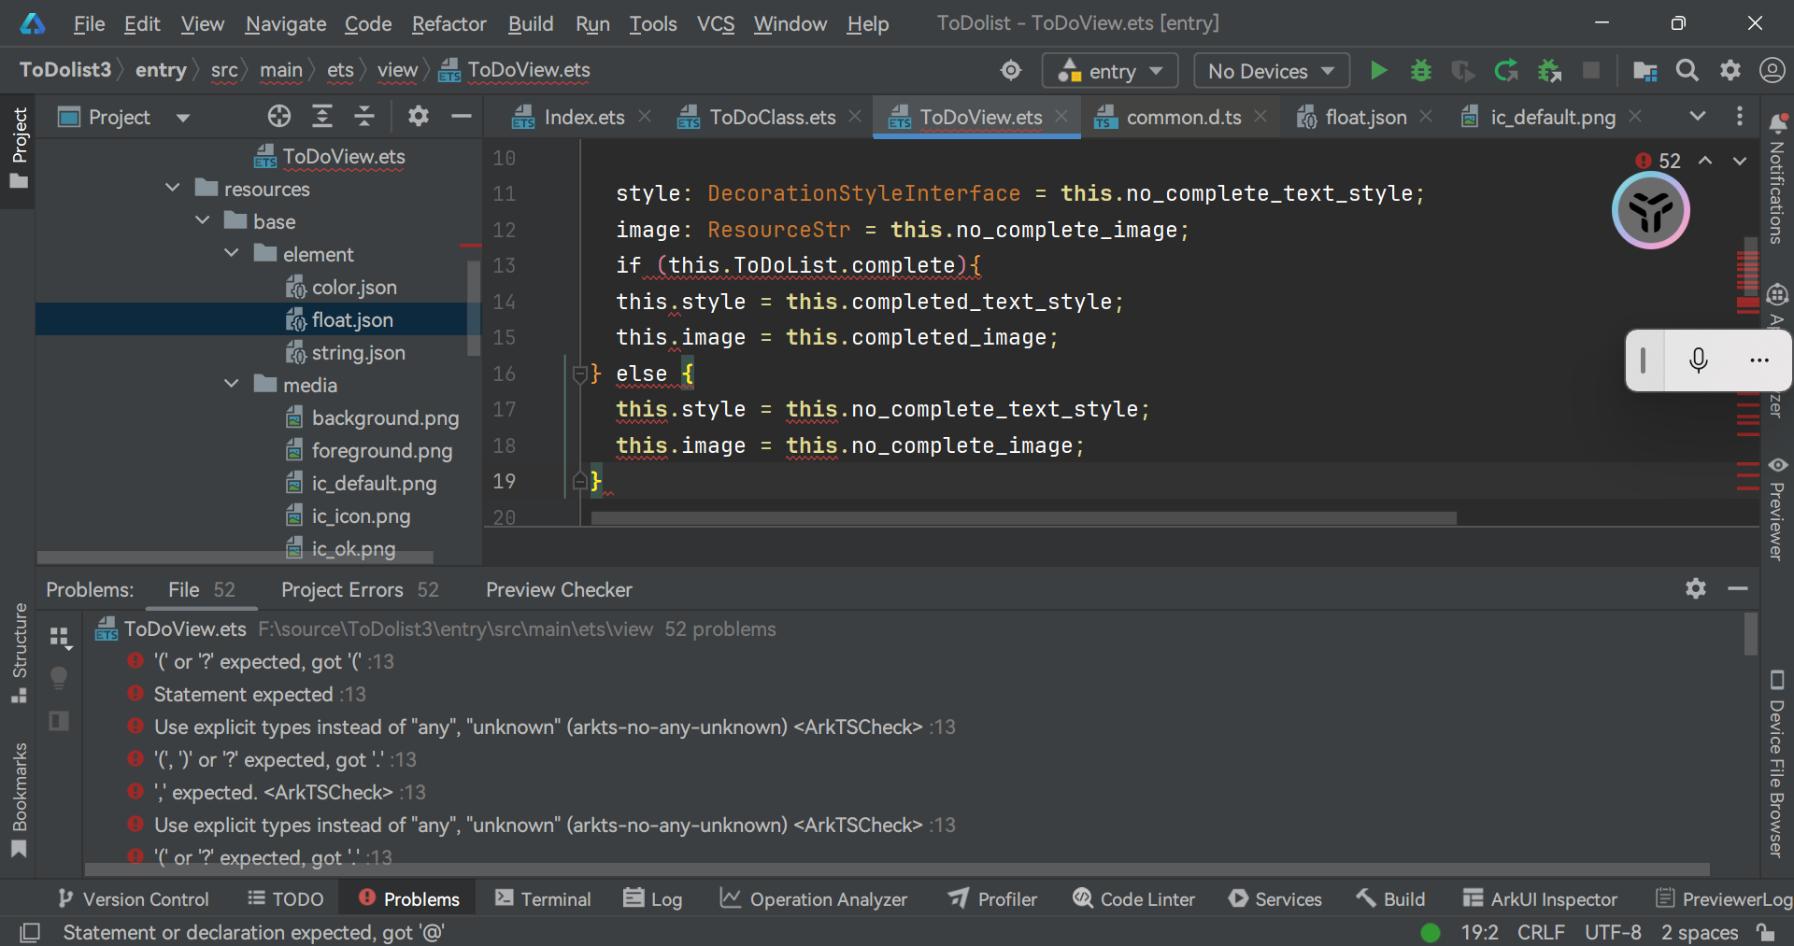Image resolution: width=1794 pixels, height=946 pixels.
Task: Click the three-dot menu in floating widget
Action: pos(1758,360)
